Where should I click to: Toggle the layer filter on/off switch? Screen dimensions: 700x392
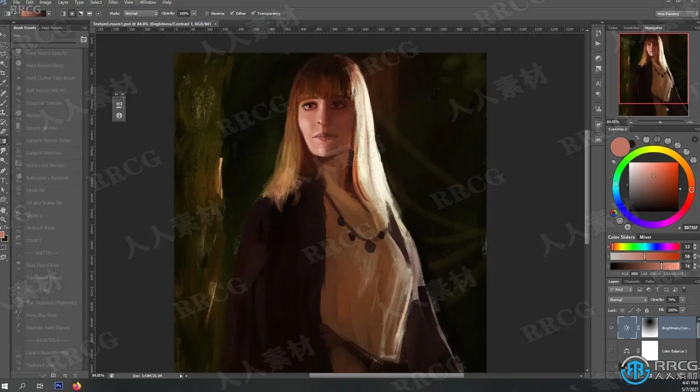(684, 290)
